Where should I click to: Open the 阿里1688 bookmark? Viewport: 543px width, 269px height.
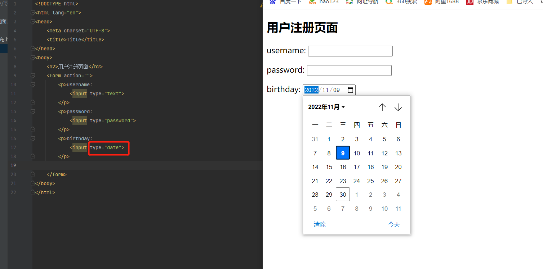point(441,2)
